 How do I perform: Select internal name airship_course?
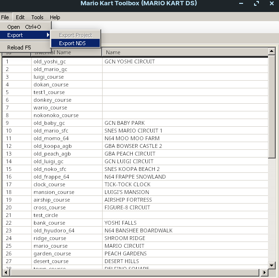click(x=67, y=200)
